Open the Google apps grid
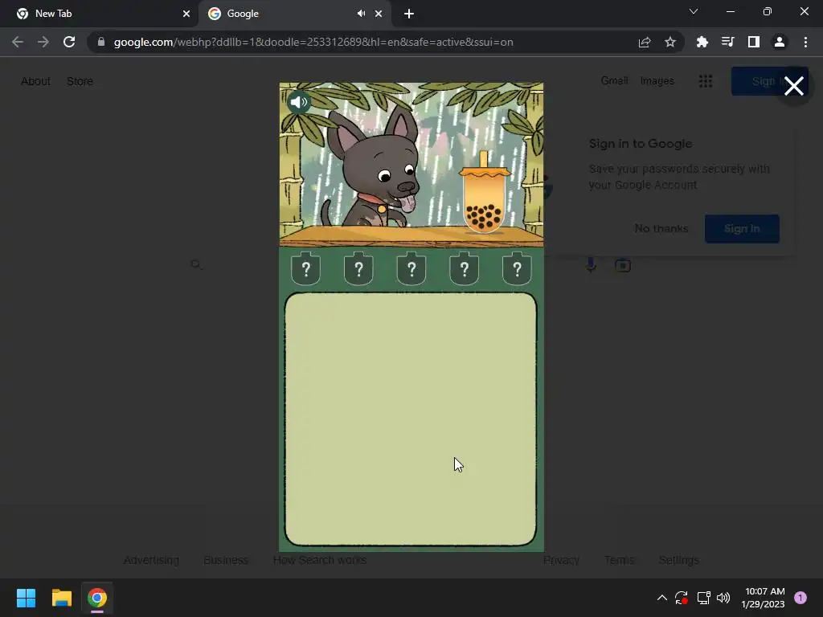 (706, 81)
